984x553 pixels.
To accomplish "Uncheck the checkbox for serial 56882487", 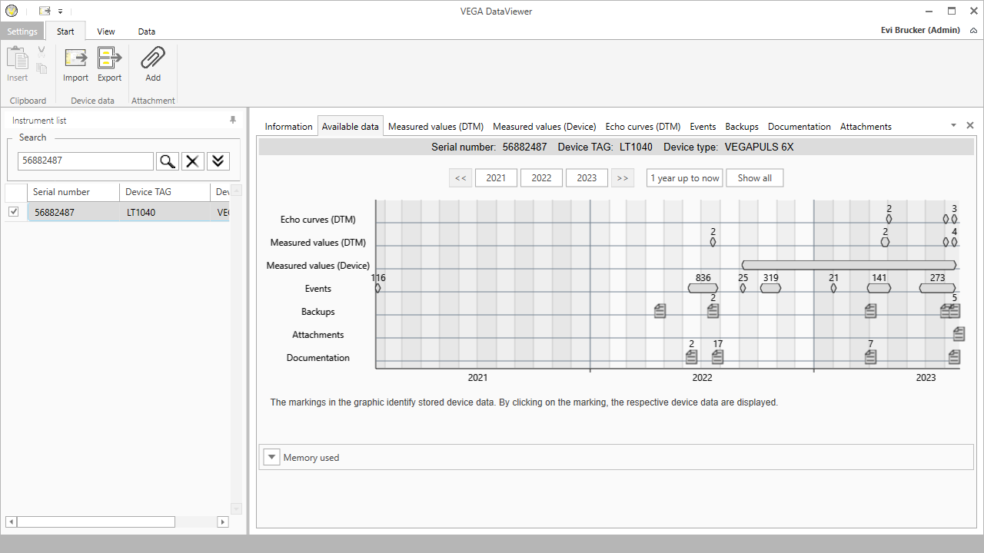I will coord(14,212).
